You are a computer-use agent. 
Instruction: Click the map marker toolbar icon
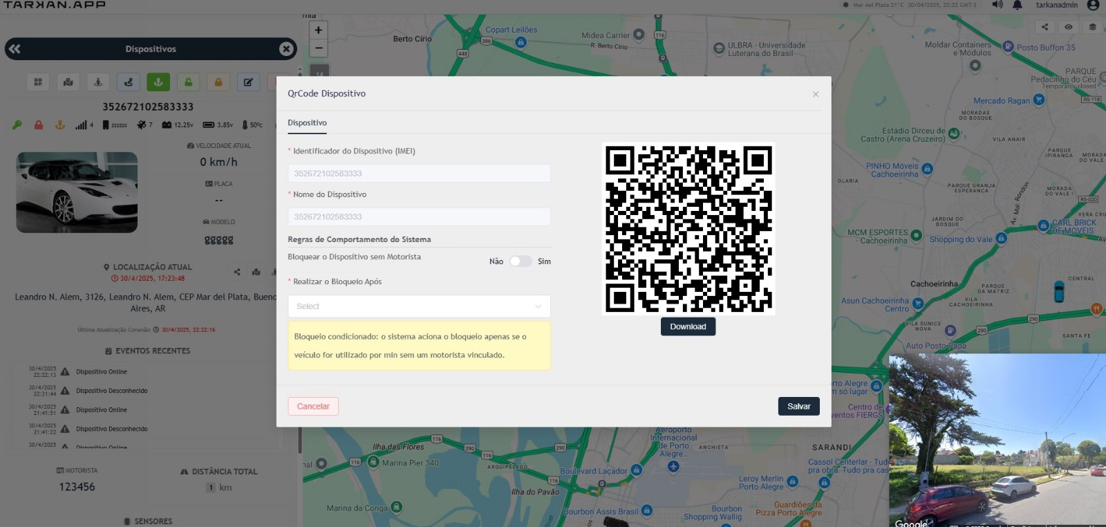68,82
